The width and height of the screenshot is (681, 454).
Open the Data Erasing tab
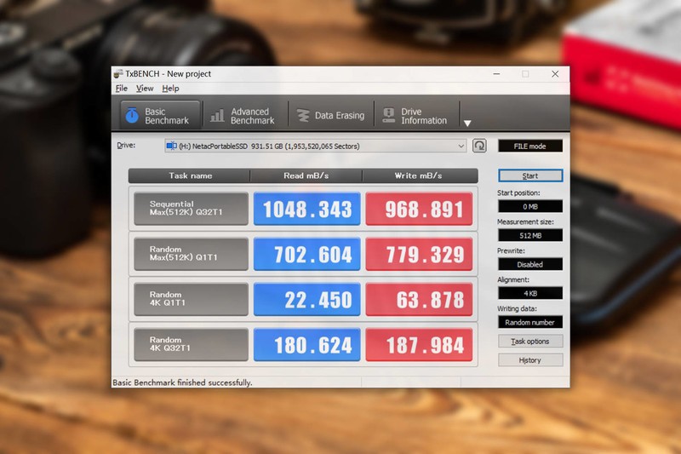[331, 116]
